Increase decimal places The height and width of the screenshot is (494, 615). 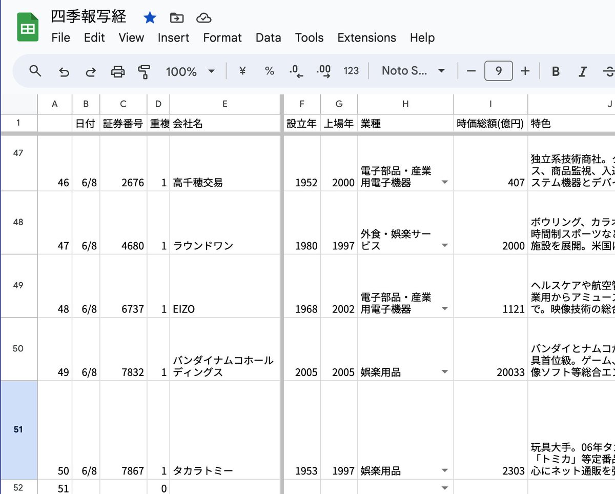pos(323,71)
